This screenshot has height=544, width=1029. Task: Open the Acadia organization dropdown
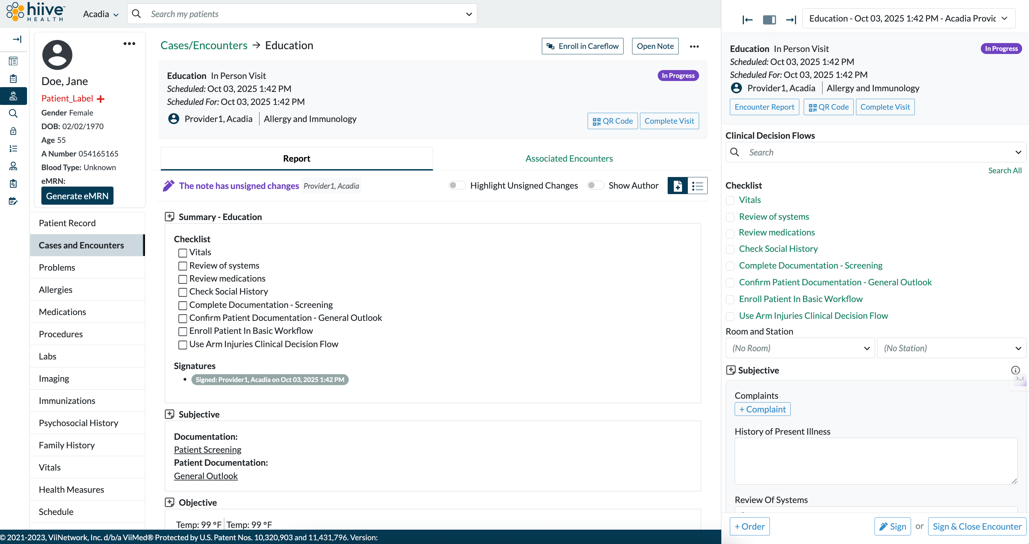click(101, 14)
